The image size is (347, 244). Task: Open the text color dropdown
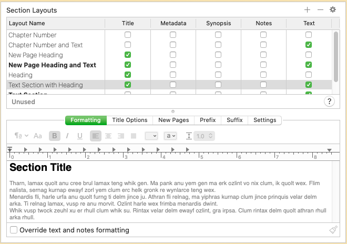tap(151, 136)
